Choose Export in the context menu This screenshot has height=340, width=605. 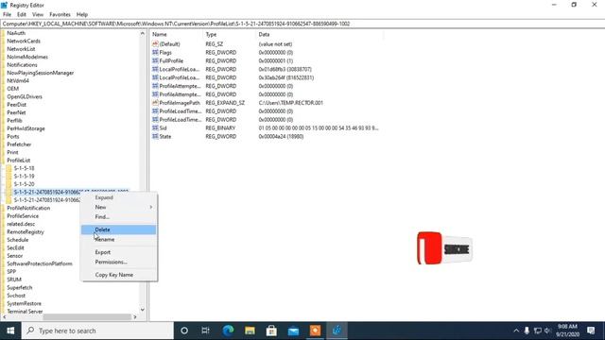coord(118,252)
